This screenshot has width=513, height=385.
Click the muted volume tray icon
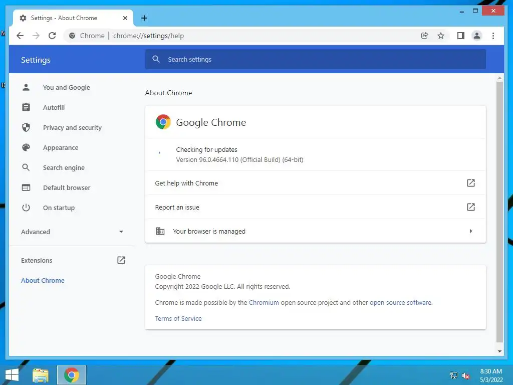click(x=465, y=375)
